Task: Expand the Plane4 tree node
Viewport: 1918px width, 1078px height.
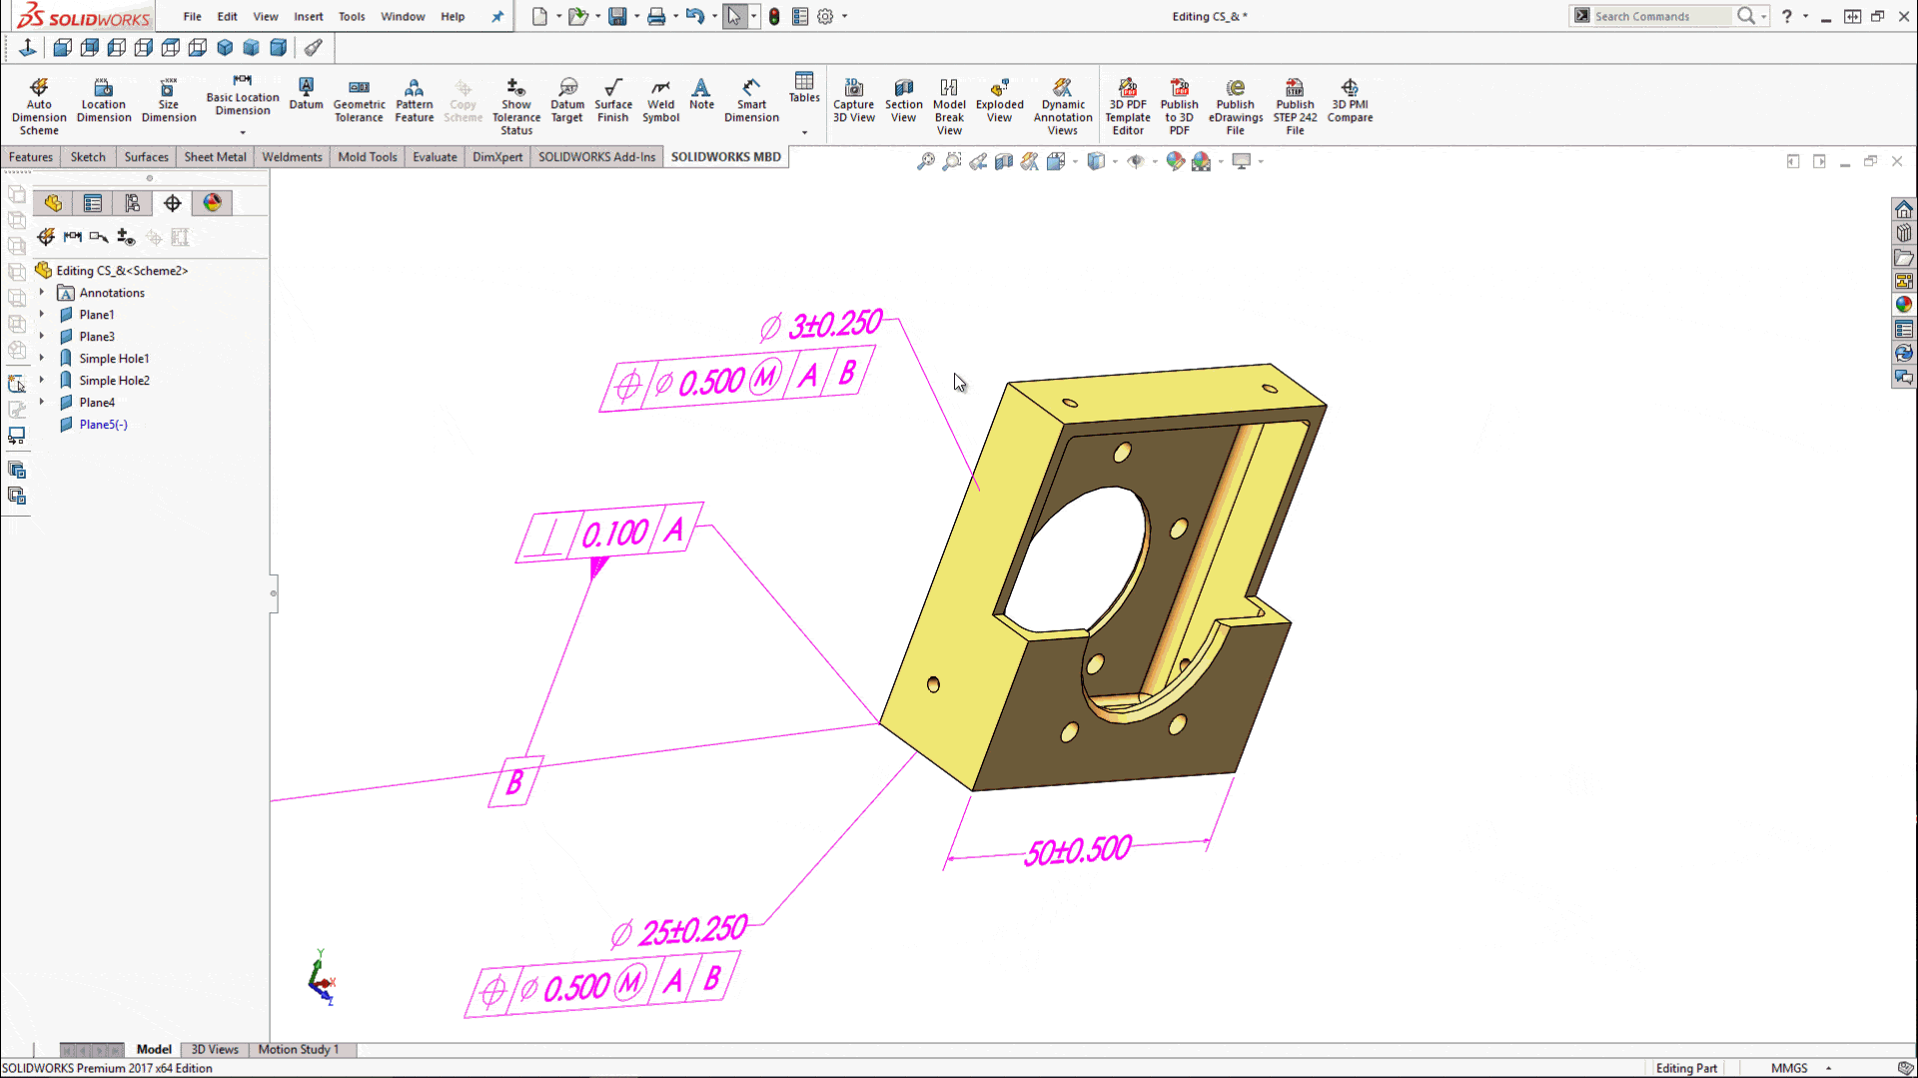Action: [42, 402]
